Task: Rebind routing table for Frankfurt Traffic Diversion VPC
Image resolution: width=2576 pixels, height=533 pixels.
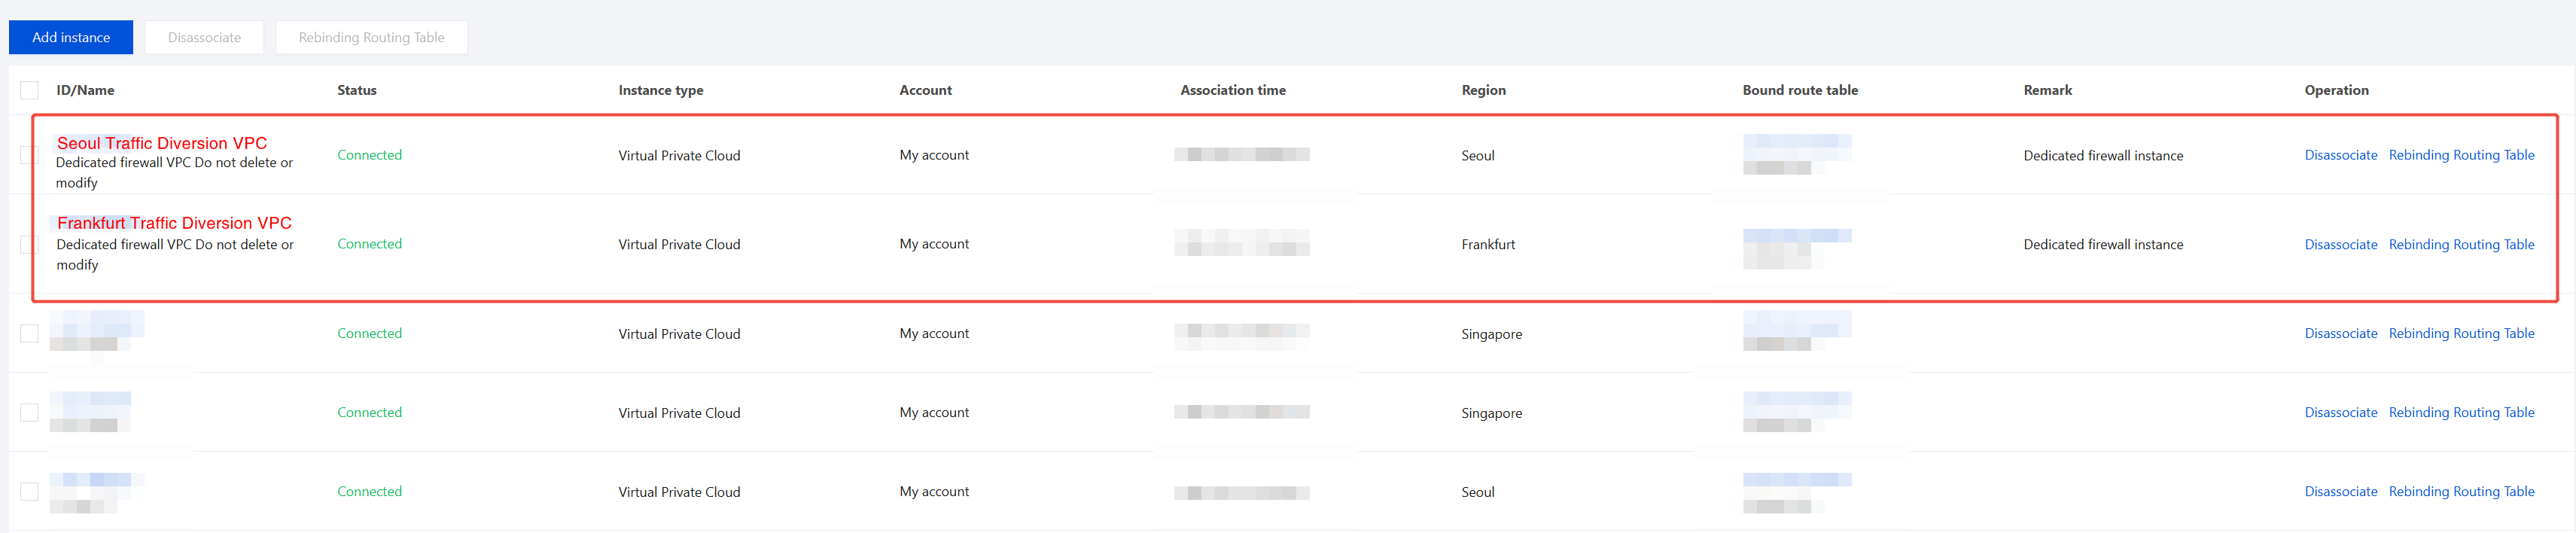Action: click(2461, 244)
